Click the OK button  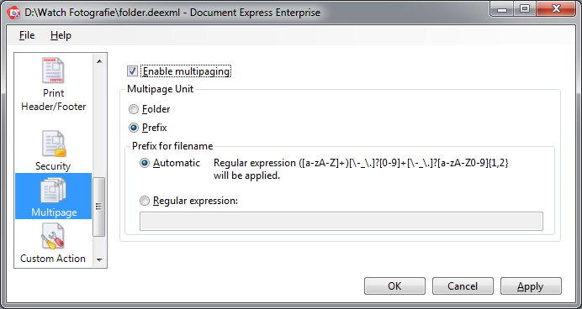(394, 286)
